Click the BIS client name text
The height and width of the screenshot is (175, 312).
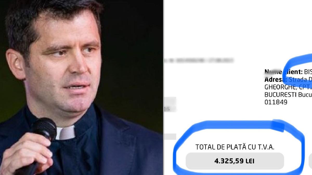click(x=308, y=72)
